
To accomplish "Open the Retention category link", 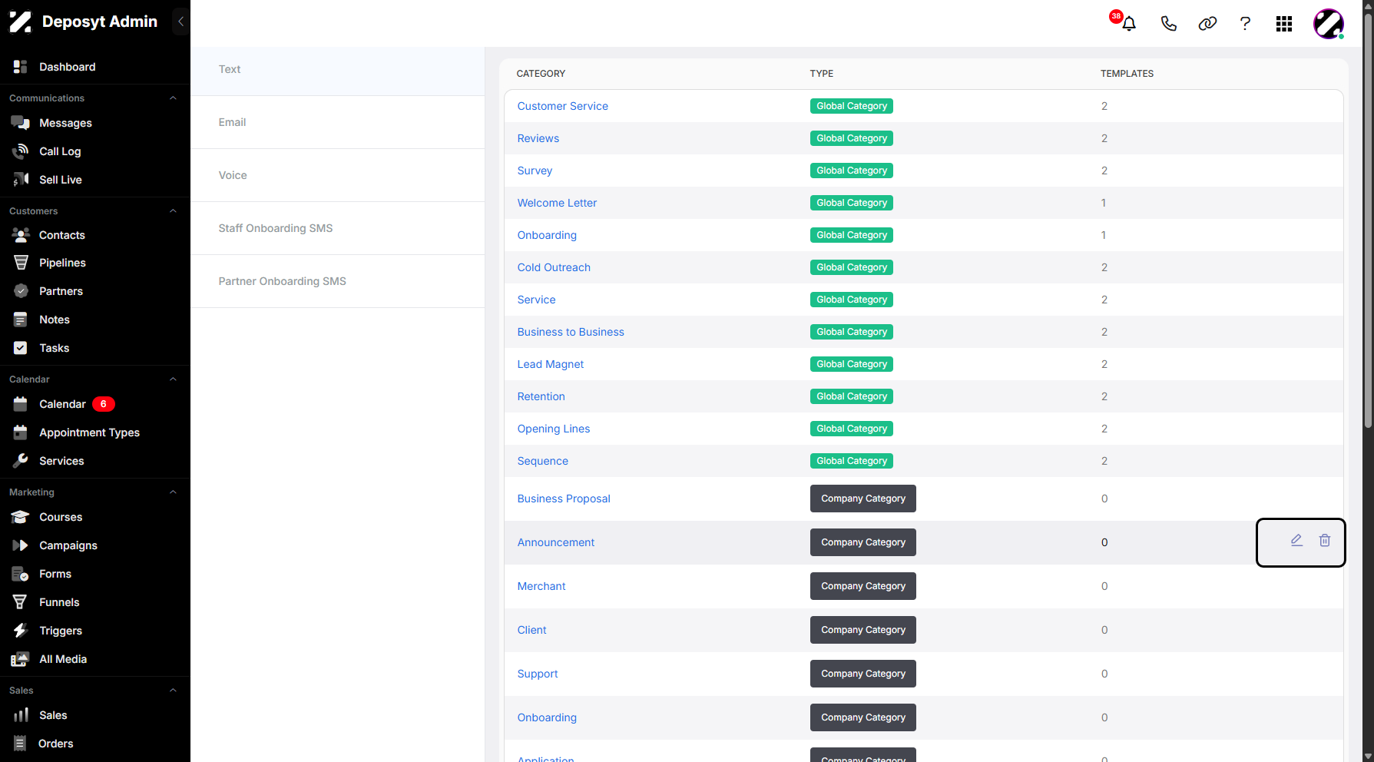I will (x=541, y=396).
